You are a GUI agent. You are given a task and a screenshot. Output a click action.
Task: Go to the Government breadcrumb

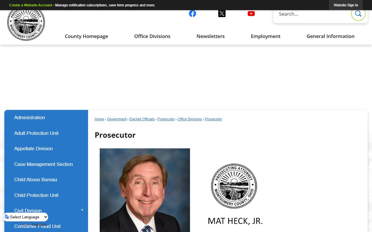click(117, 119)
